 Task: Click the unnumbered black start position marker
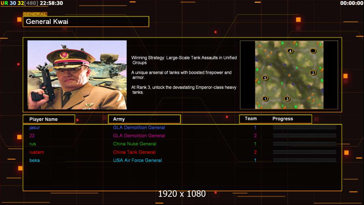313,51
